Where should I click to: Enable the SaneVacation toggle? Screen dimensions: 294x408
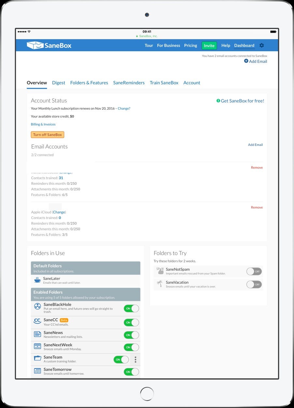pos(254,284)
